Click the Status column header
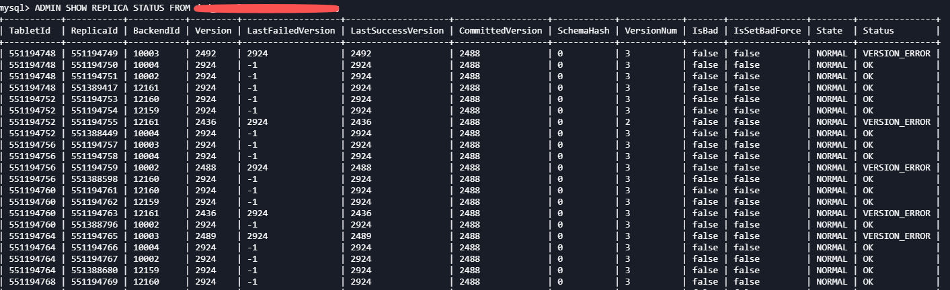This screenshot has height=290, width=950. pyautogui.click(x=879, y=31)
